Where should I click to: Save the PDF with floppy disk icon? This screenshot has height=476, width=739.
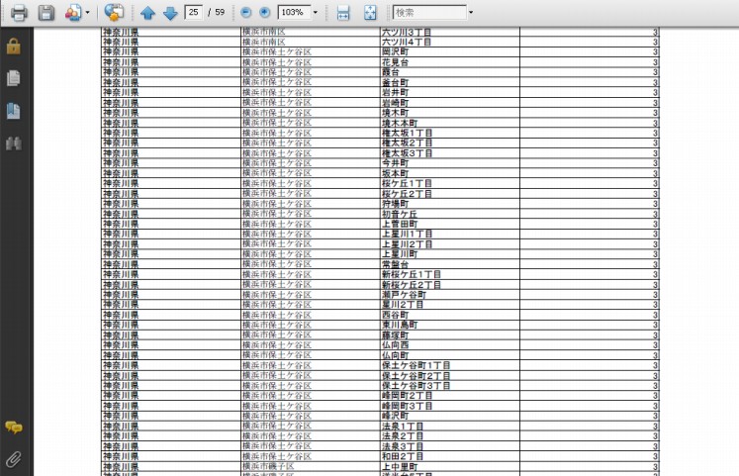[46, 13]
